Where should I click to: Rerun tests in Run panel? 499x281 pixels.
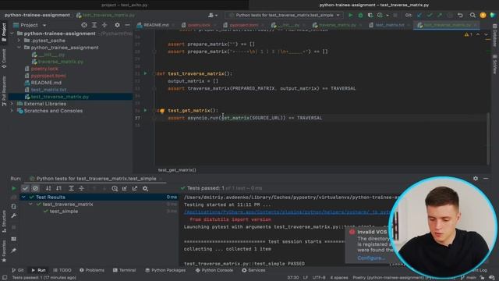coord(14,188)
